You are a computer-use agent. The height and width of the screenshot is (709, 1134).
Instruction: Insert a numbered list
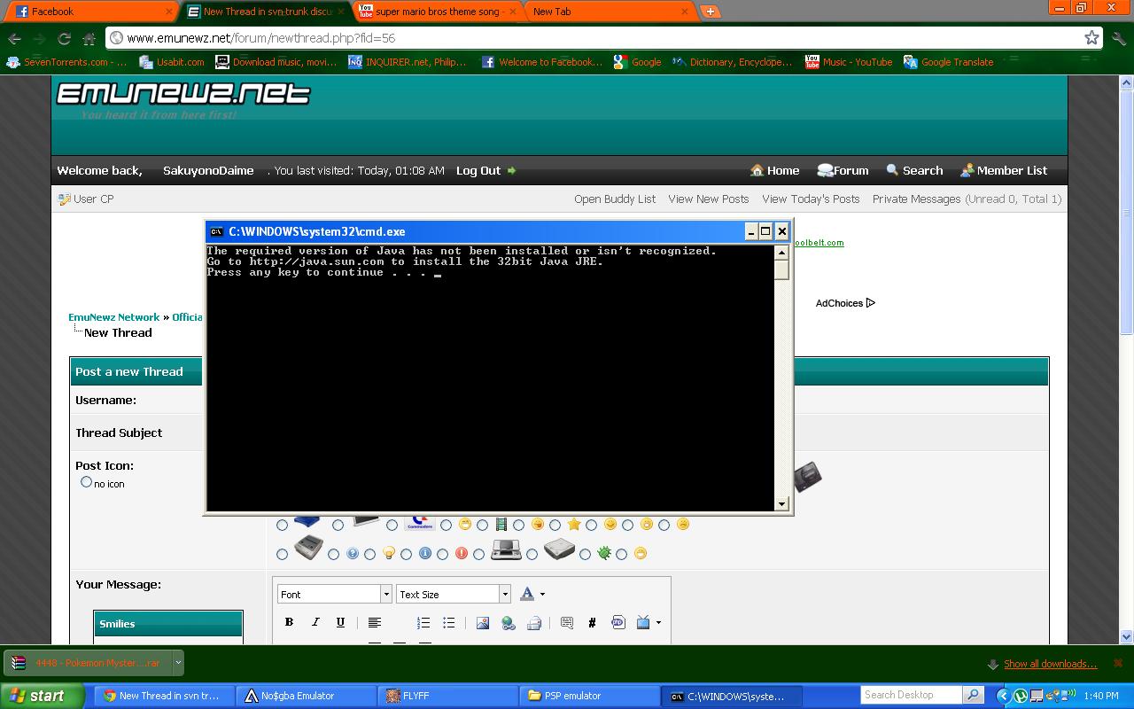(423, 623)
